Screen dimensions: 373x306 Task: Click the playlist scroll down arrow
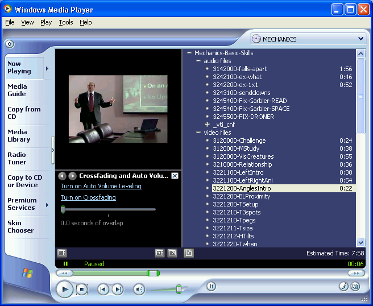click(360, 242)
